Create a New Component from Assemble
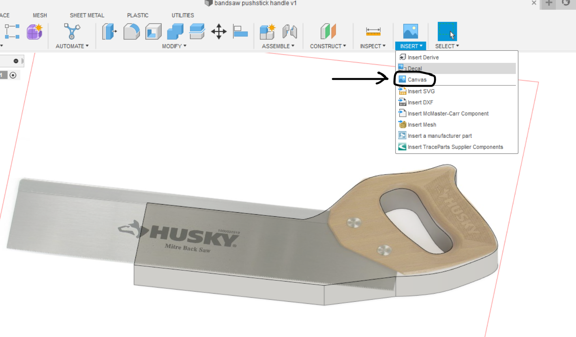Screen dimensions: 576x337 [x=268, y=31]
